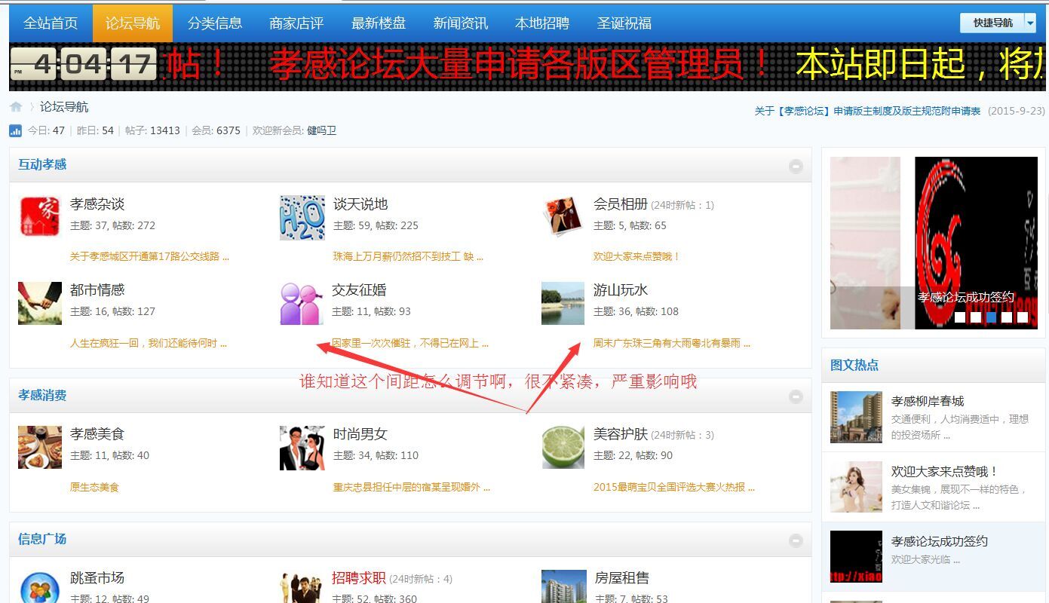Open the 孝感柳岸春城 sidebar title

click(928, 401)
